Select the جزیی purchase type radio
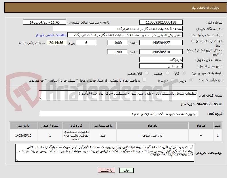Image resolution: width=227 pixels, height=178 pixels. point(191,80)
